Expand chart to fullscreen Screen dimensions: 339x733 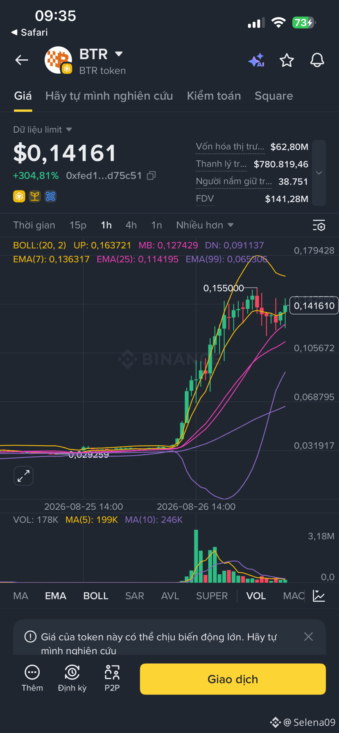(x=23, y=476)
